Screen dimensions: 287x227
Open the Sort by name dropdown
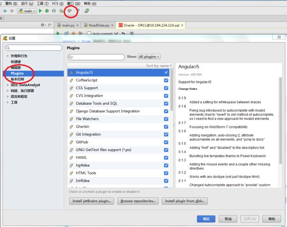pos(159,65)
